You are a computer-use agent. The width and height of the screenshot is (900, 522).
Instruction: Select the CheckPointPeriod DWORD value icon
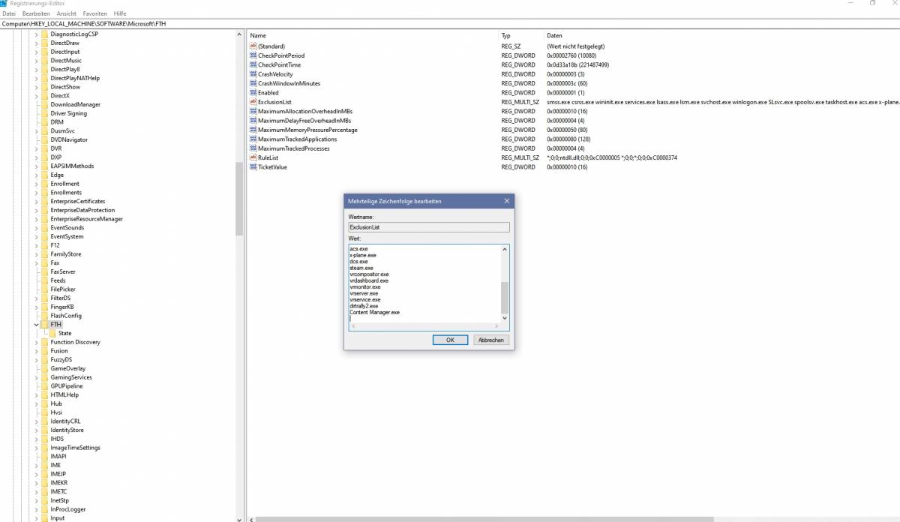click(253, 55)
